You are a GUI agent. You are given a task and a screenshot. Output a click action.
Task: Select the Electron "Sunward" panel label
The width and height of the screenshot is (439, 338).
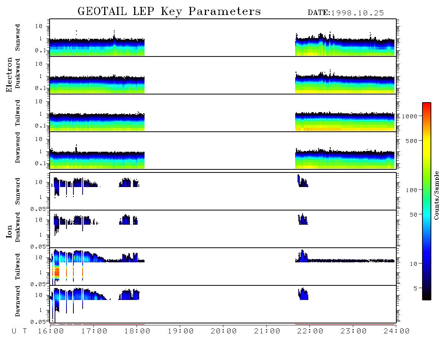18,38
